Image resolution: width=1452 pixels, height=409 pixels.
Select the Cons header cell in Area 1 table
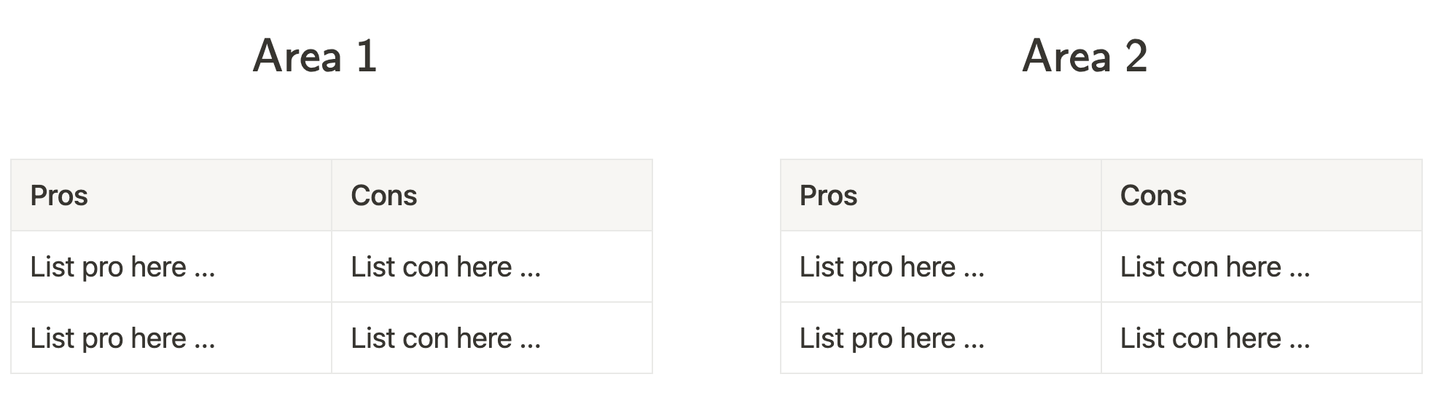pyautogui.click(x=492, y=195)
